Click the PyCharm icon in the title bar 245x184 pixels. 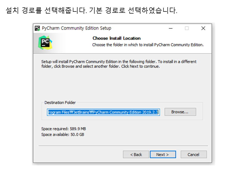pyautogui.click(x=37, y=28)
